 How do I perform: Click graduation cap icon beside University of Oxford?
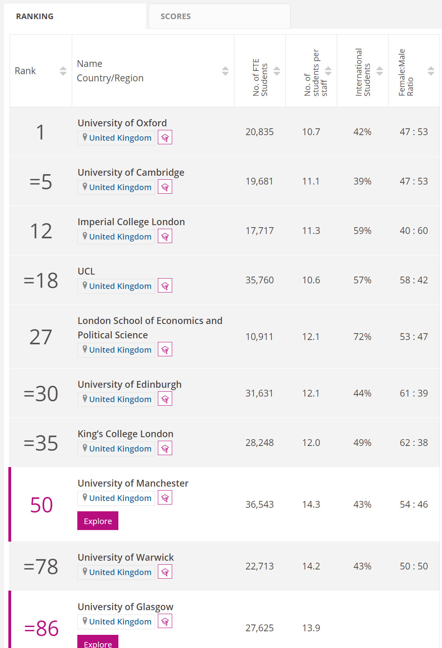(165, 137)
